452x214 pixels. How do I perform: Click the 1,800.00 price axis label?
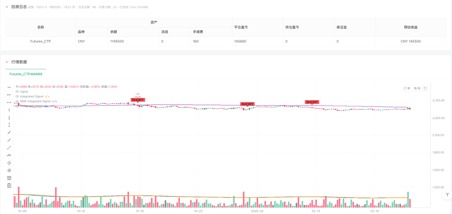tap(438, 152)
